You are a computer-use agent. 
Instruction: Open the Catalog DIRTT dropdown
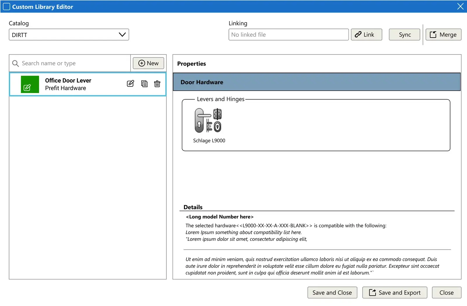69,35
